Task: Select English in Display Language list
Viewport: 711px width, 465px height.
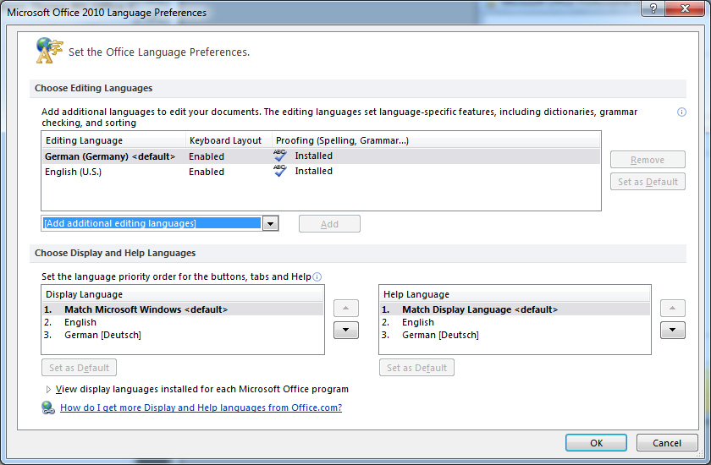Action: point(80,322)
